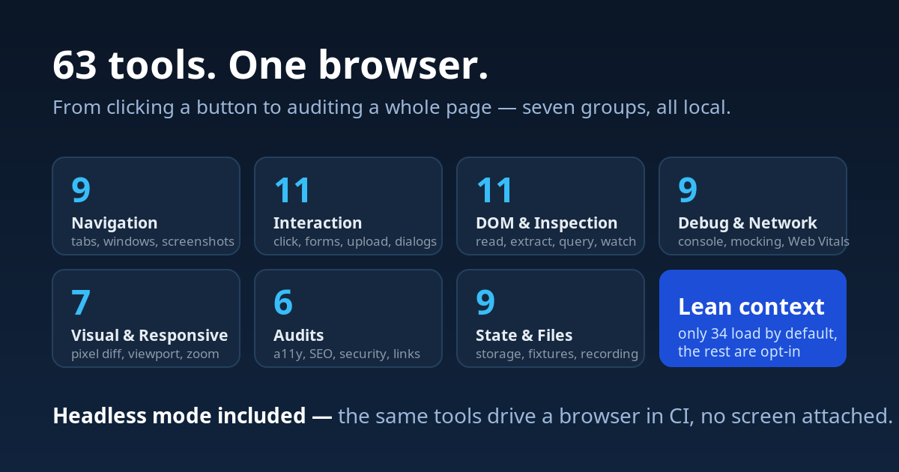Open the DOM & Inspection card

tap(551, 206)
